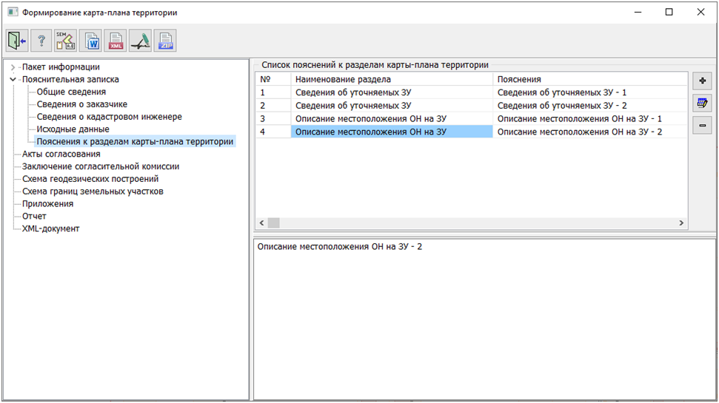Screen dimensions: 719x403
Task: Open Сведения о кадастровом инженере item
Action: coord(109,117)
